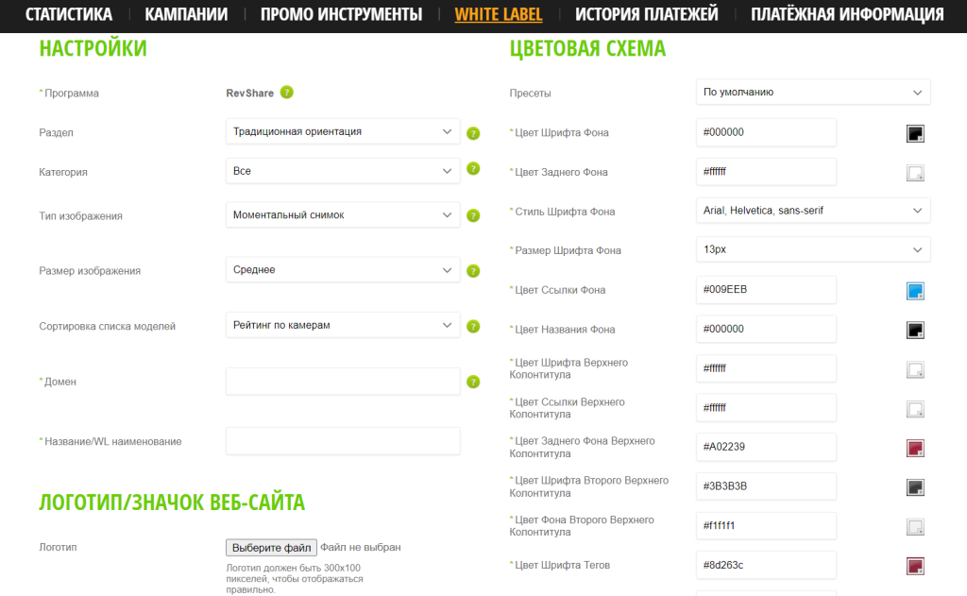The height and width of the screenshot is (596, 967).
Task: Open swatch for Цвет Ссылки Верхнего Колонтитула
Action: 915,409
